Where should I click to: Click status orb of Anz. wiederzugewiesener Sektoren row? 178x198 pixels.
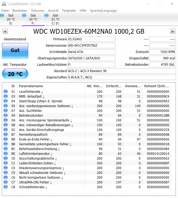click(6, 106)
